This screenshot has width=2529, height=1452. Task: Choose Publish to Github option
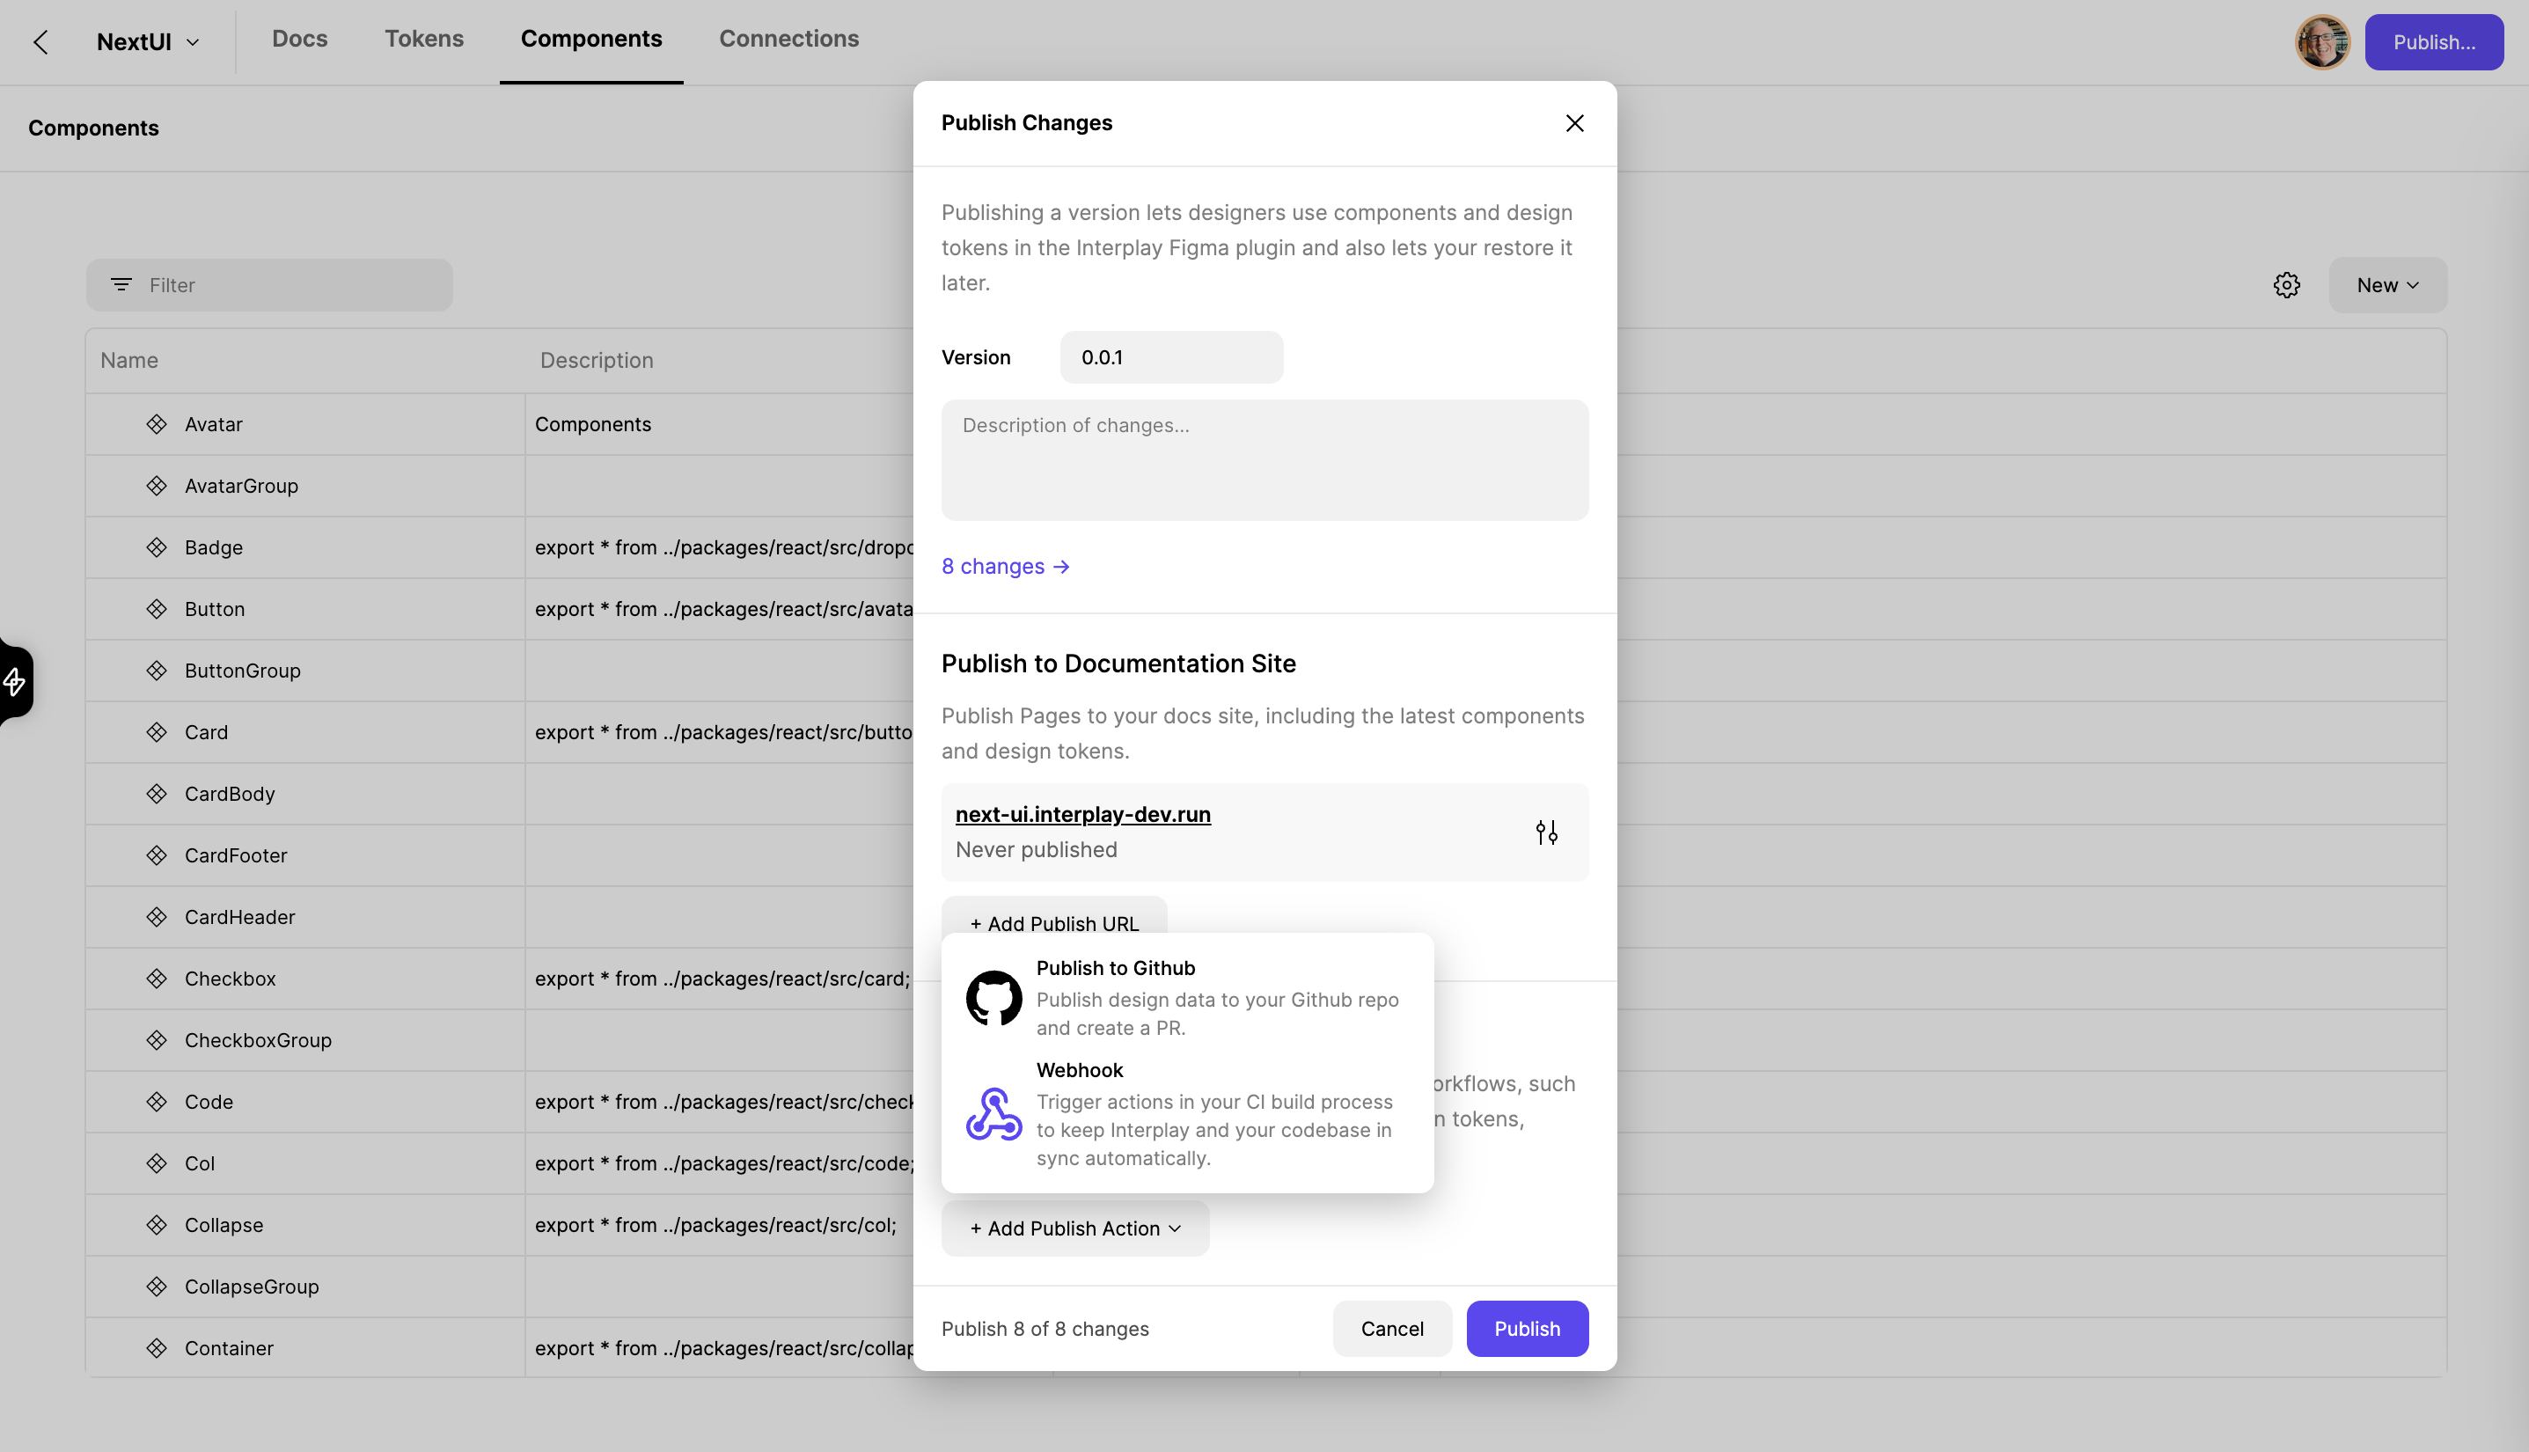coord(1187,997)
